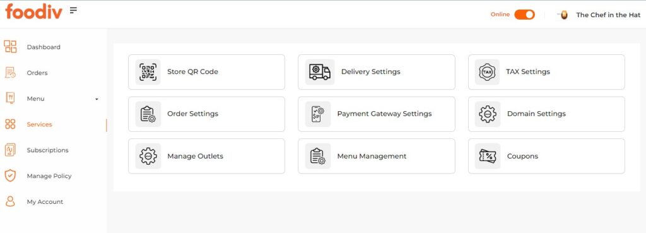Click the Menu icon in sidebar
Viewport: 646px width, 233px height.
click(x=10, y=98)
